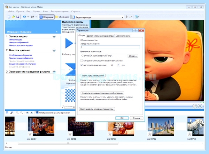This screenshot has width=209, height=154.
Task: Open the Undo history dropdown arrow
Action: tap(28, 17)
